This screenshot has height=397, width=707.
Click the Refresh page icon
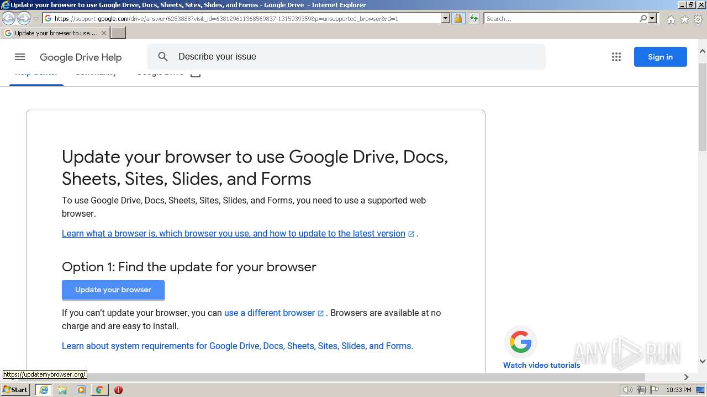tap(473, 19)
